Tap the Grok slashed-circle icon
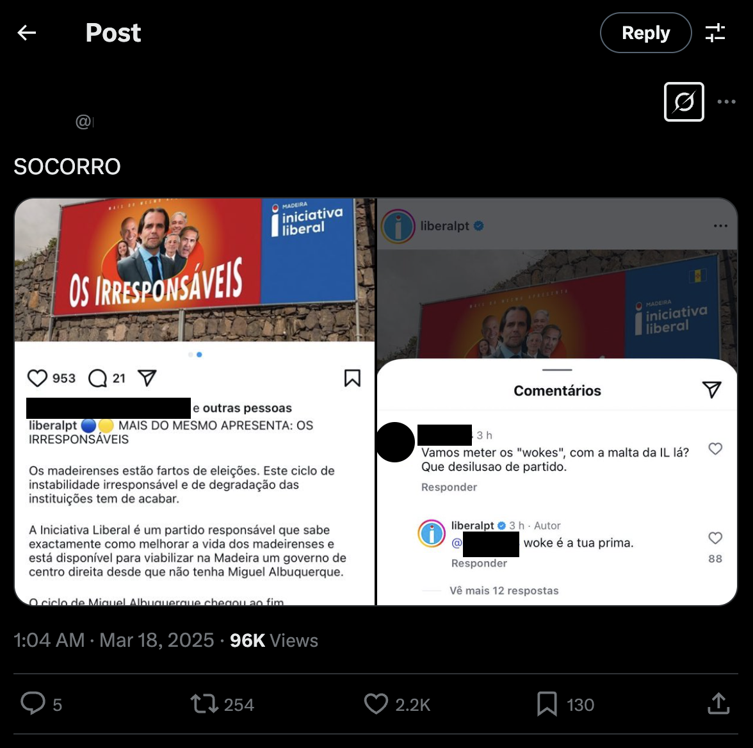753x748 pixels. 684,102
